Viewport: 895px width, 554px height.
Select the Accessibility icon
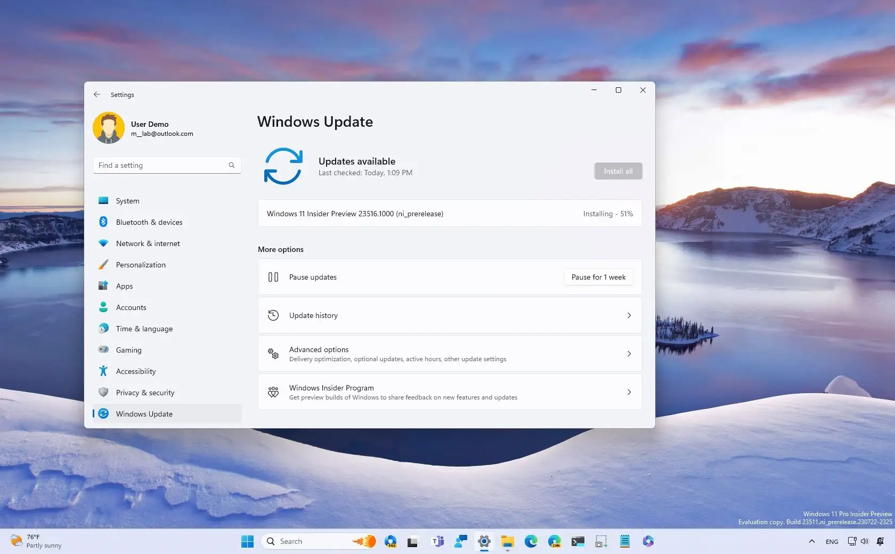point(103,371)
